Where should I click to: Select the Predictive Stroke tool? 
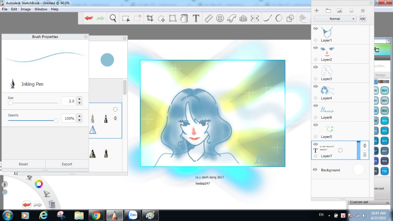[279, 18]
